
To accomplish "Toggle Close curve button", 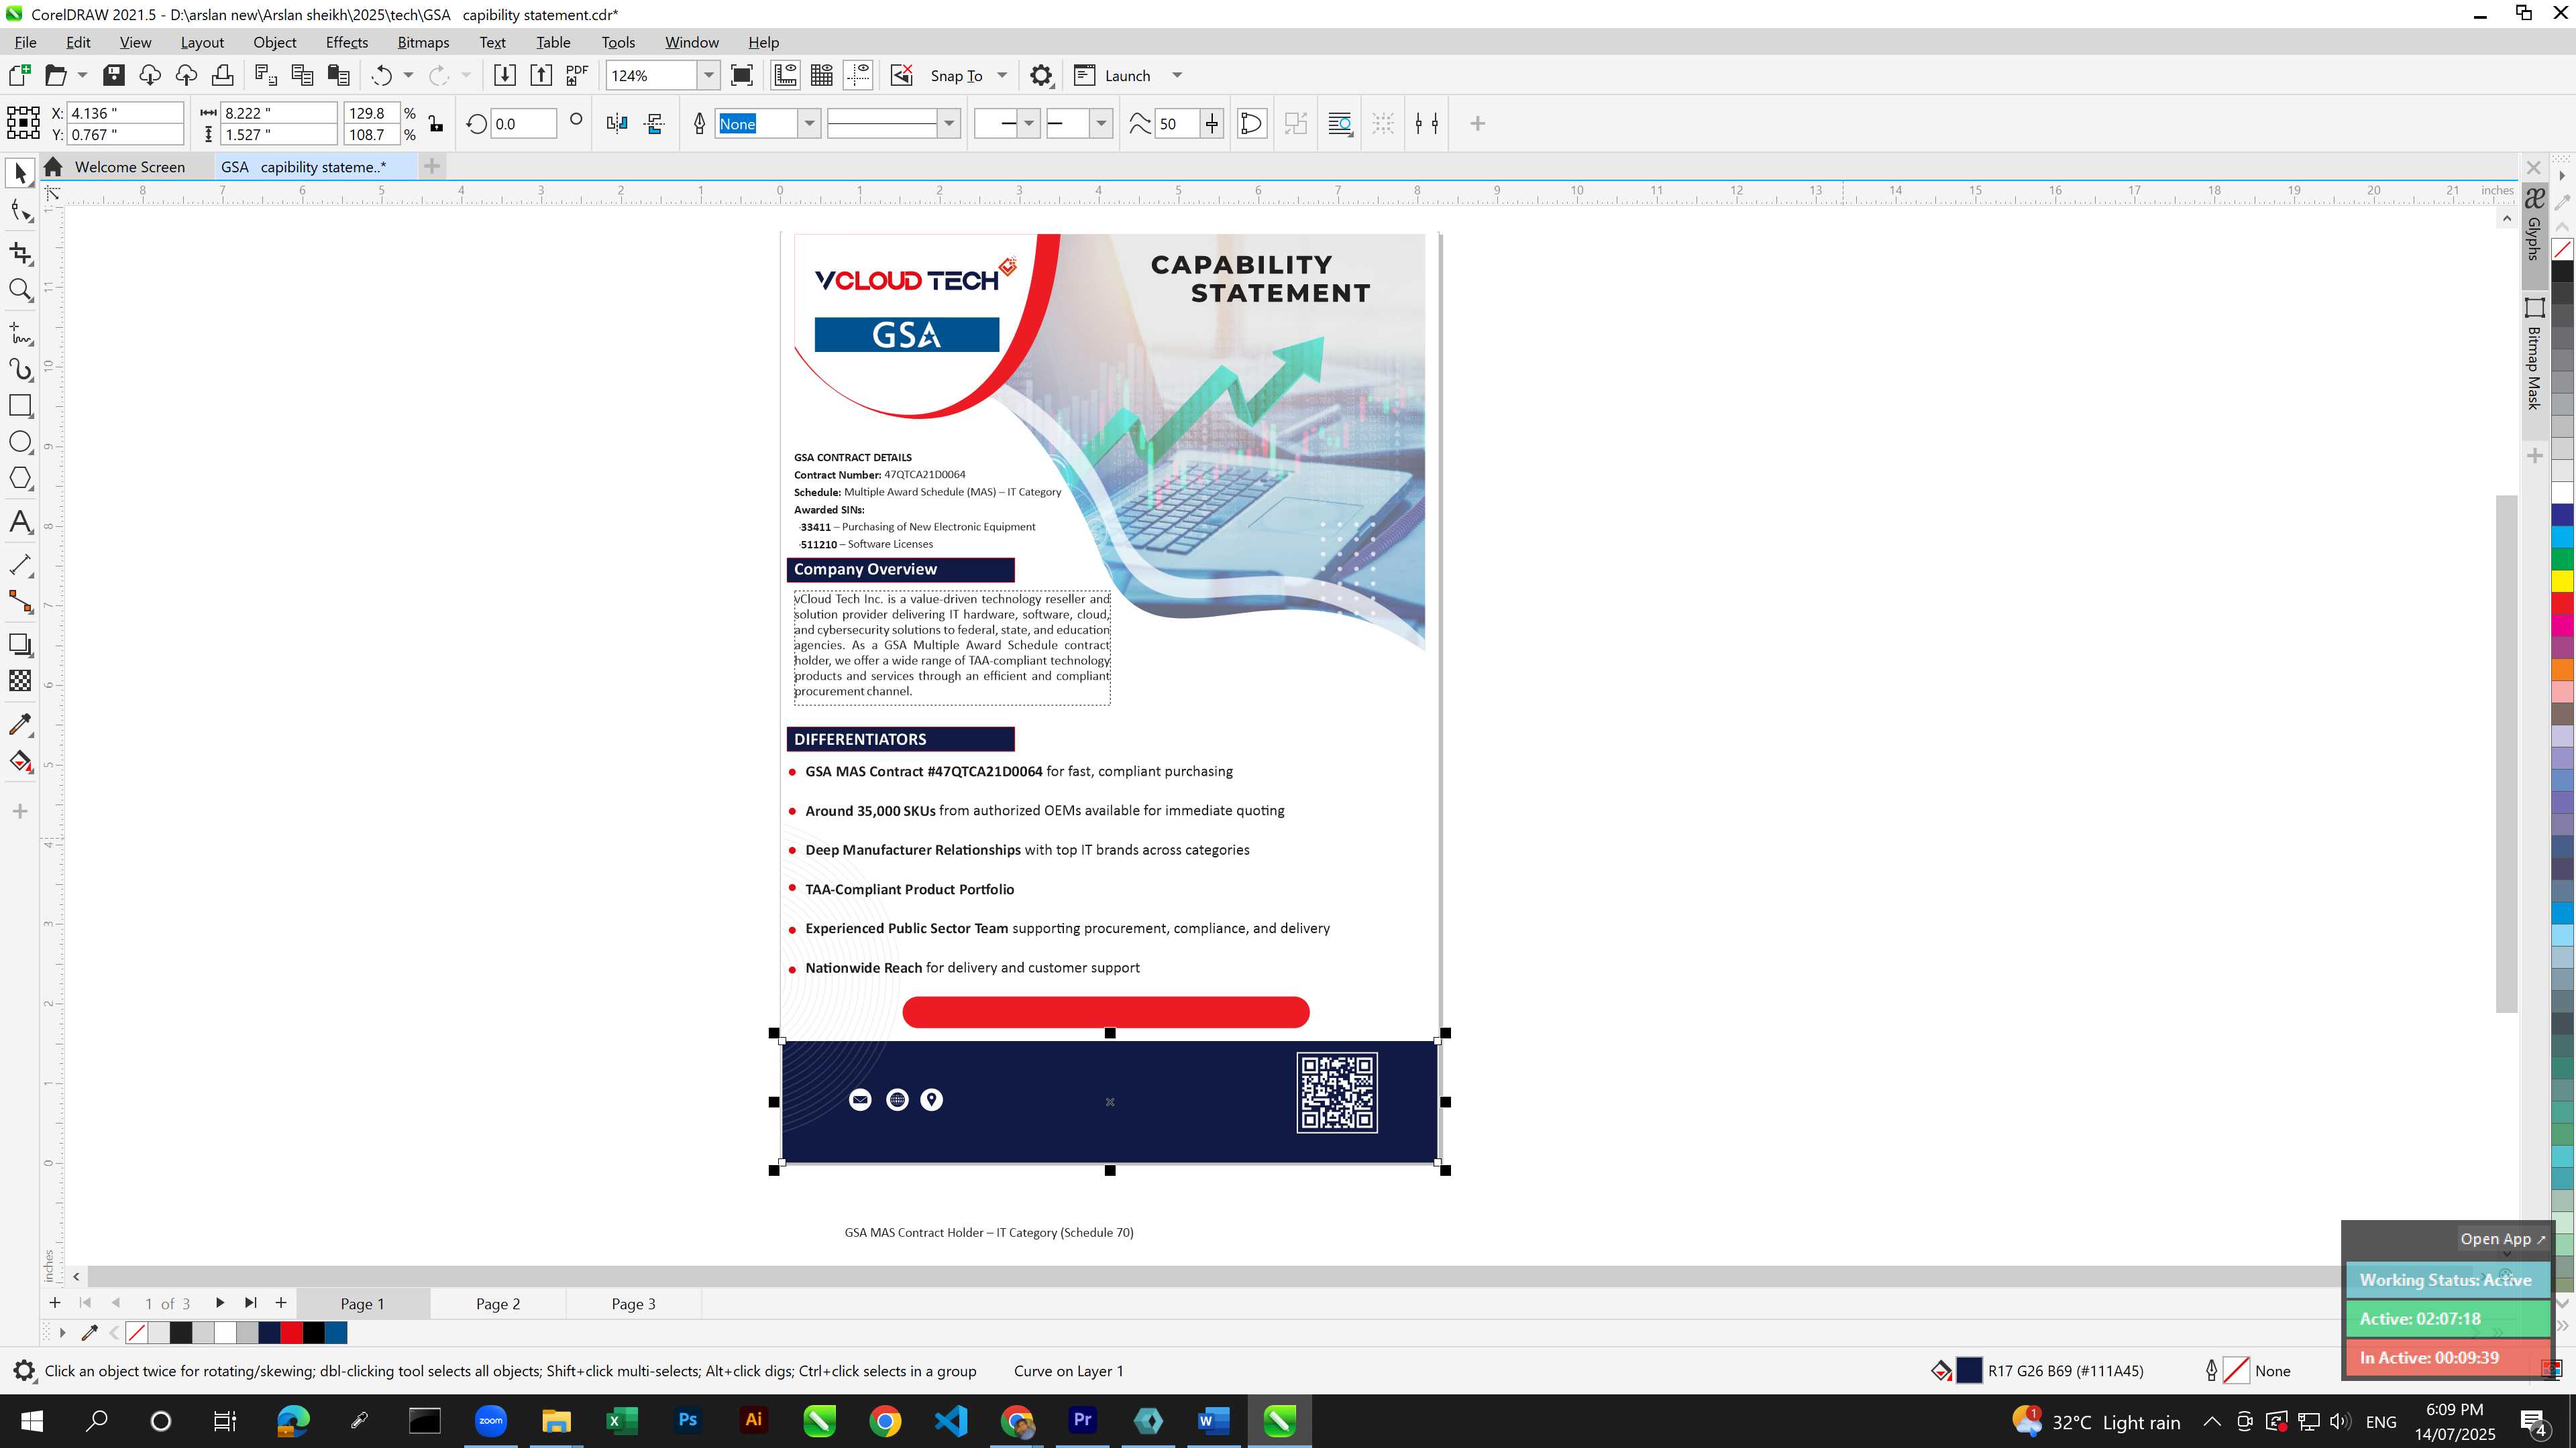I will coord(1251,124).
